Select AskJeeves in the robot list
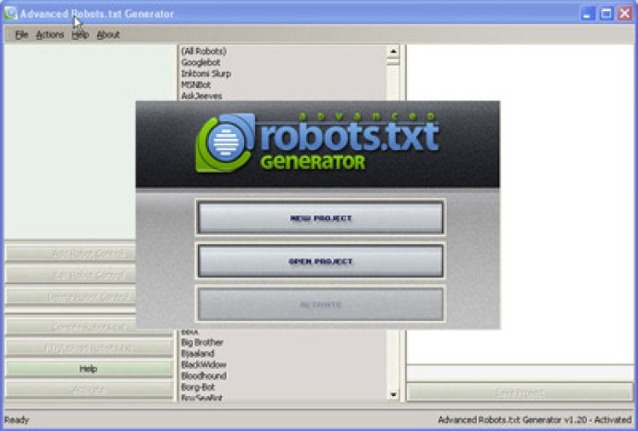The height and width of the screenshot is (431, 638). click(x=202, y=96)
